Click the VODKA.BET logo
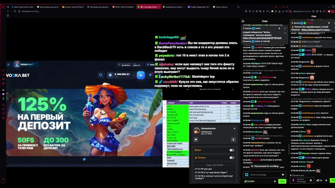 coord(18,75)
